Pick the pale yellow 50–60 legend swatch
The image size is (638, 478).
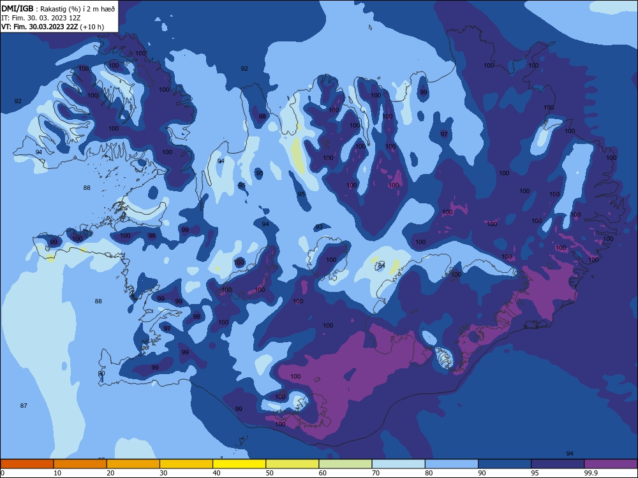[292, 464]
